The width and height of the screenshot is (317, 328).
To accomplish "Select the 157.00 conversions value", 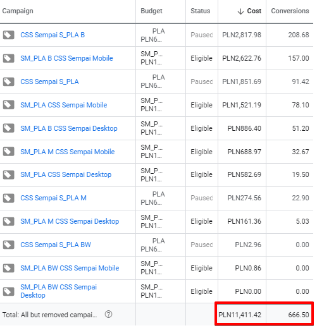I will click(x=299, y=58).
